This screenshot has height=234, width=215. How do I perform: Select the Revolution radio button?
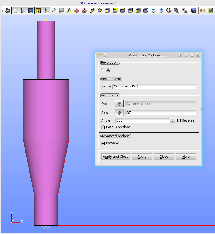tap(103, 70)
